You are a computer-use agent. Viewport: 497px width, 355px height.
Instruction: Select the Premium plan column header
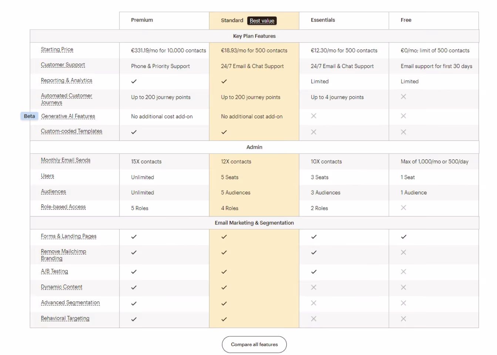[164, 20]
